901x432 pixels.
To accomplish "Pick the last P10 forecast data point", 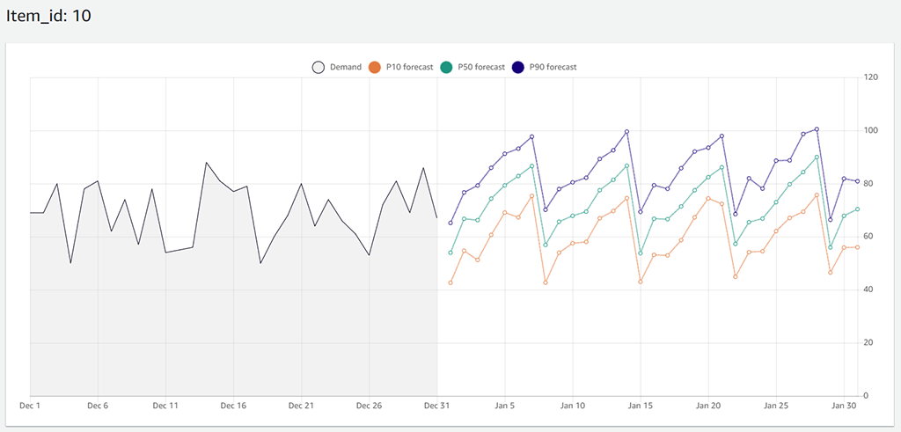I will point(857,247).
